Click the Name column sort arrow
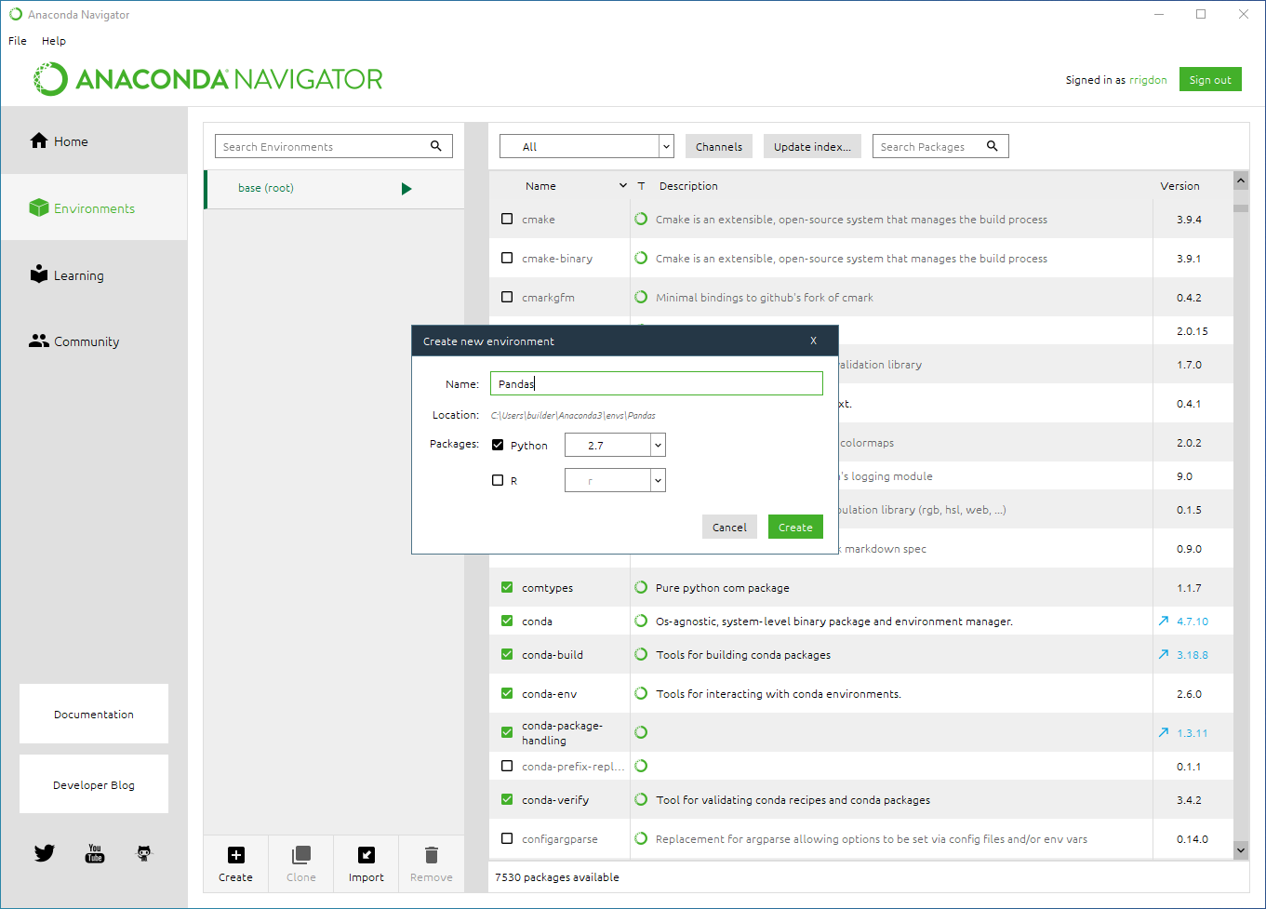The image size is (1266, 909). [623, 186]
